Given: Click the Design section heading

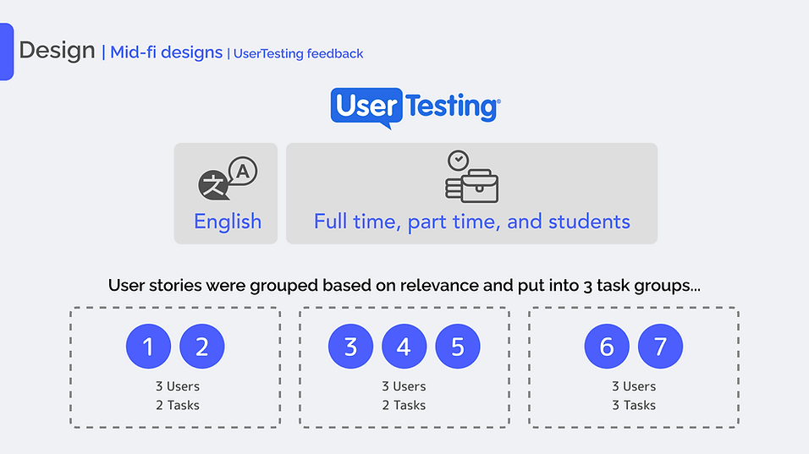Looking at the screenshot, I should (x=57, y=51).
